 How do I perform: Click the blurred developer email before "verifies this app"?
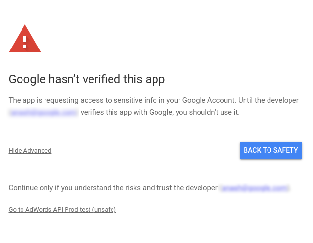click(43, 112)
